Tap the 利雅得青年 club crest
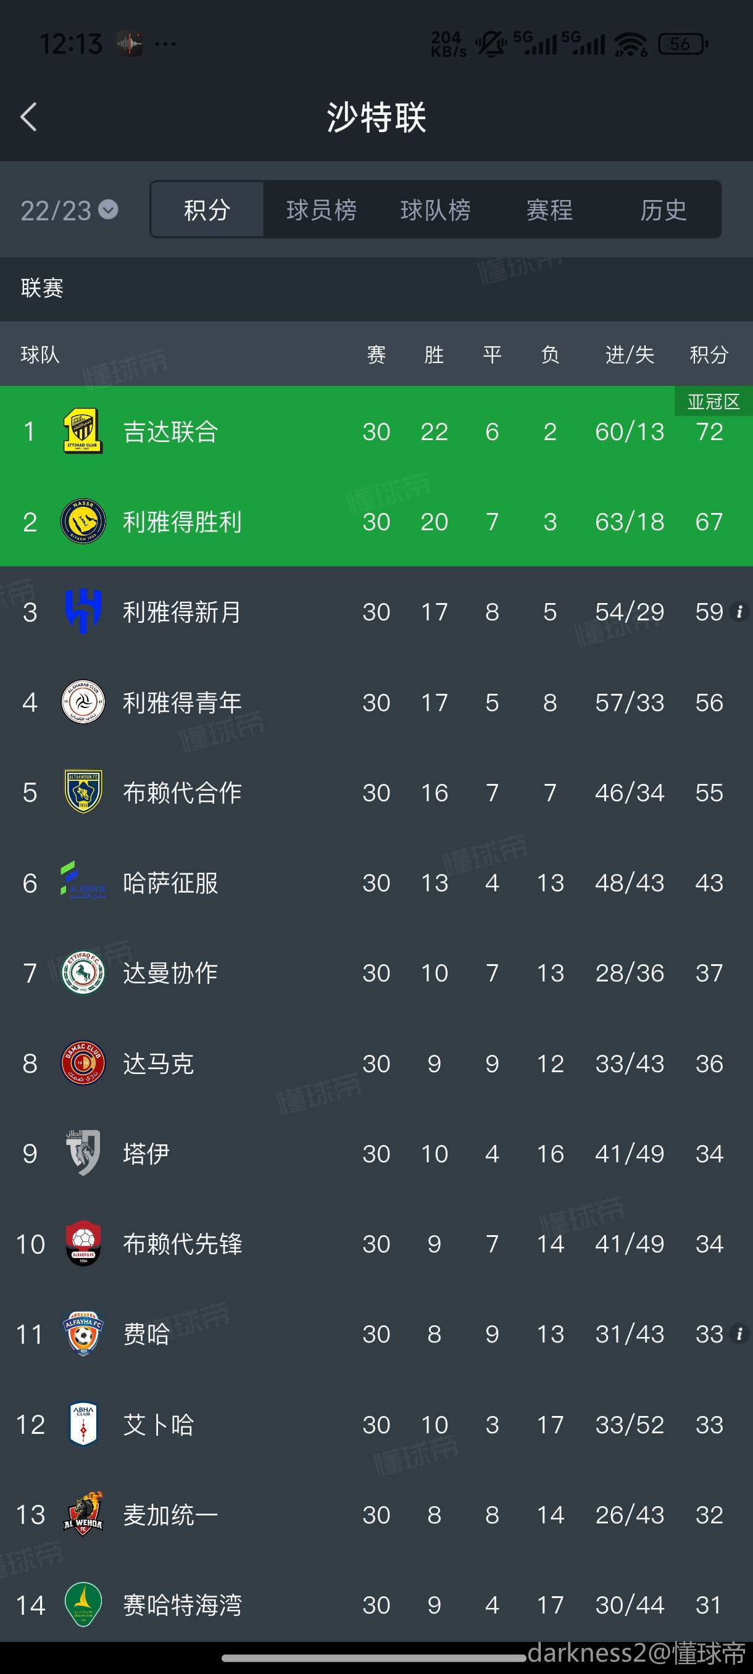The image size is (753, 1674). (x=83, y=702)
